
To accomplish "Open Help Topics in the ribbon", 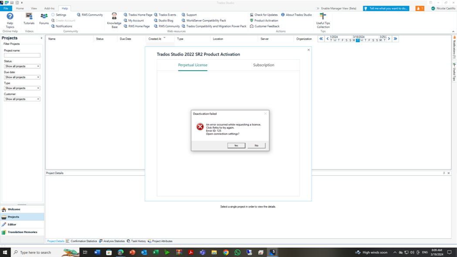I will [10, 20].
